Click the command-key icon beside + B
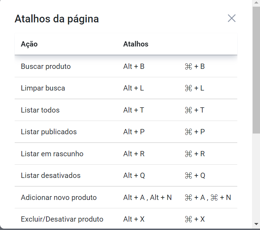 tap(188, 66)
